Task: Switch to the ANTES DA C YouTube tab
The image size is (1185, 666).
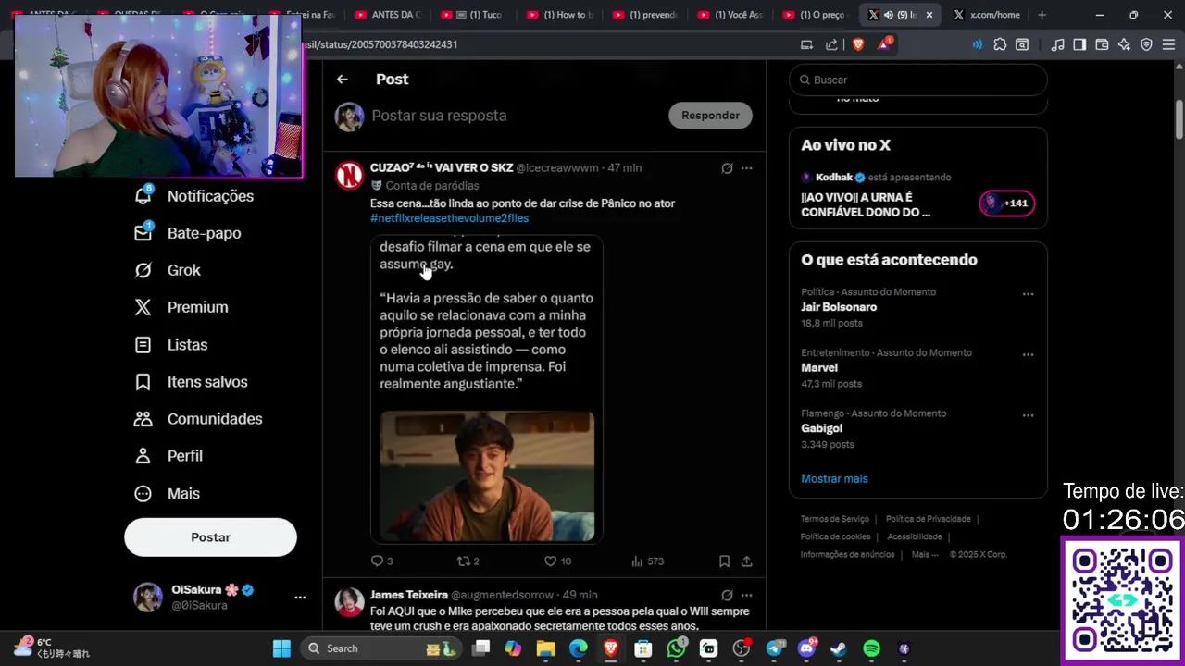Action: 389,15
